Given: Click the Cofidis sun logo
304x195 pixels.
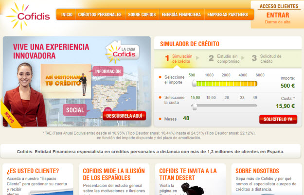Looking at the screenshot, I should click(x=28, y=17).
